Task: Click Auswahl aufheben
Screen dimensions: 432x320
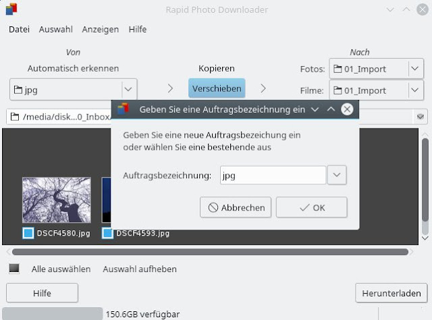Action: [x=140, y=269]
